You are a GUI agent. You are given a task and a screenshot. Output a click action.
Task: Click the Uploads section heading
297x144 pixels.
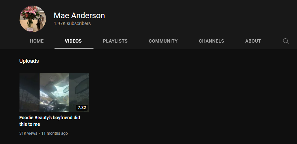click(29, 61)
